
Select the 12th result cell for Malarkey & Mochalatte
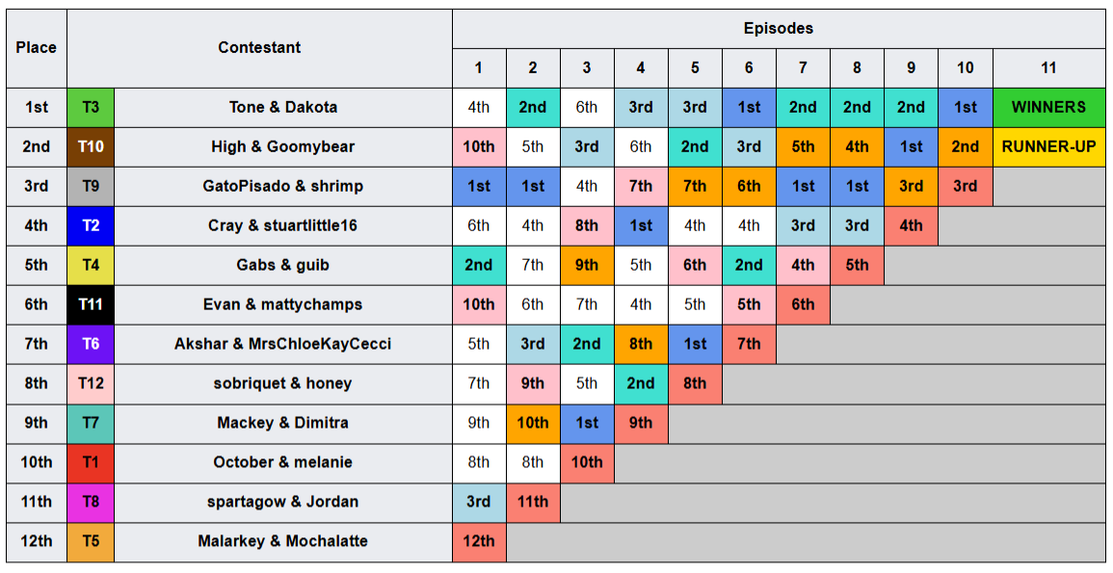tap(479, 541)
